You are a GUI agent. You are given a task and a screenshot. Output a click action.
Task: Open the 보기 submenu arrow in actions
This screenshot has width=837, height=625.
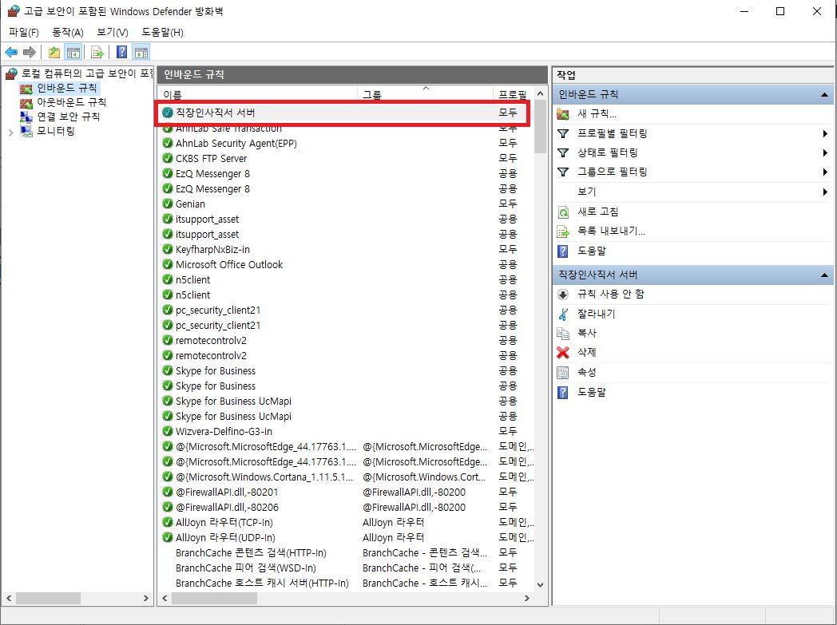coord(825,192)
